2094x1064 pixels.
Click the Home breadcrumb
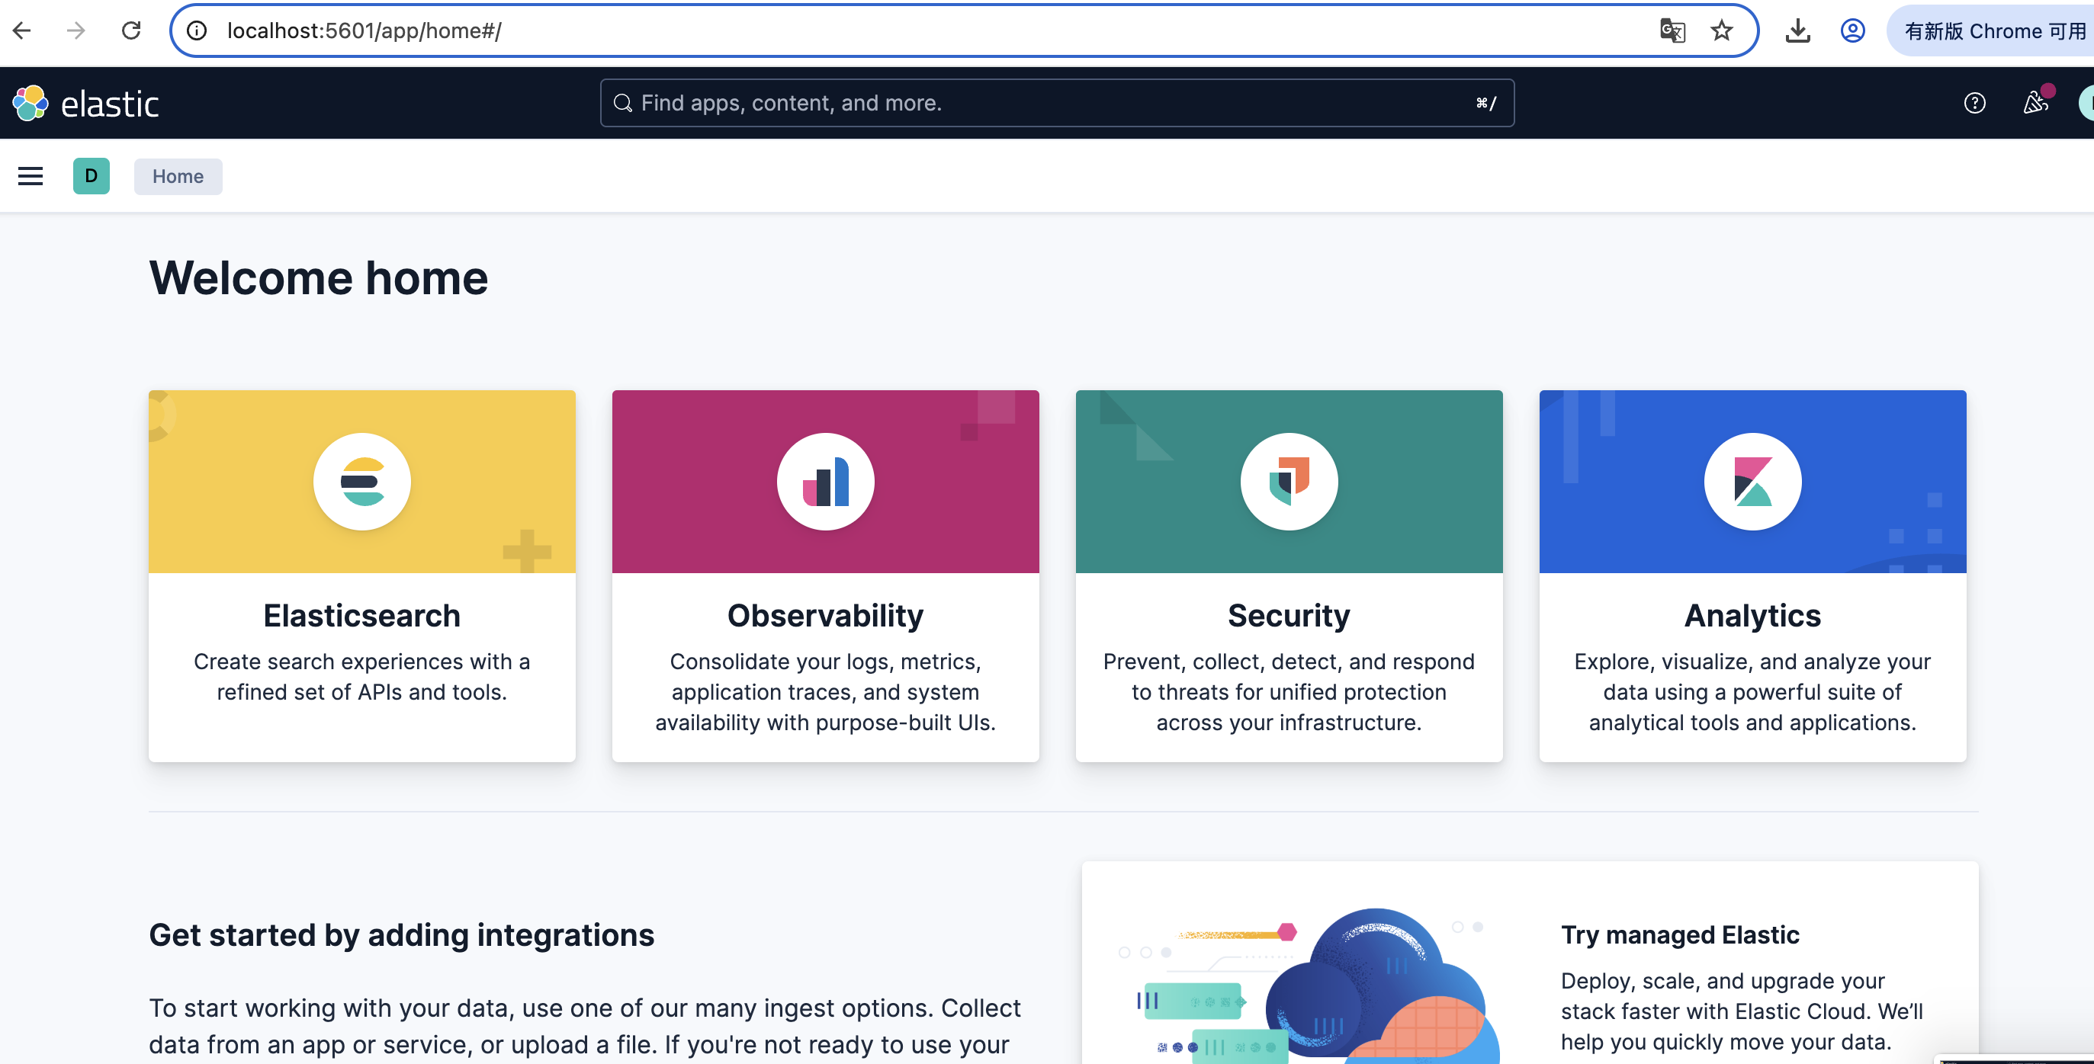(x=178, y=176)
